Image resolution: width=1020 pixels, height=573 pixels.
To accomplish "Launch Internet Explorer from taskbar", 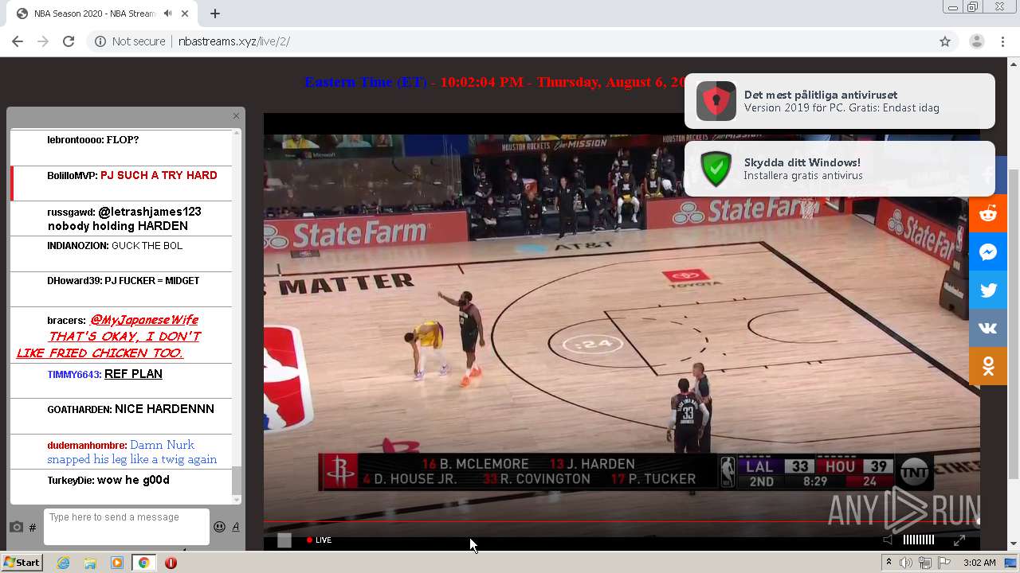I will coord(63,563).
